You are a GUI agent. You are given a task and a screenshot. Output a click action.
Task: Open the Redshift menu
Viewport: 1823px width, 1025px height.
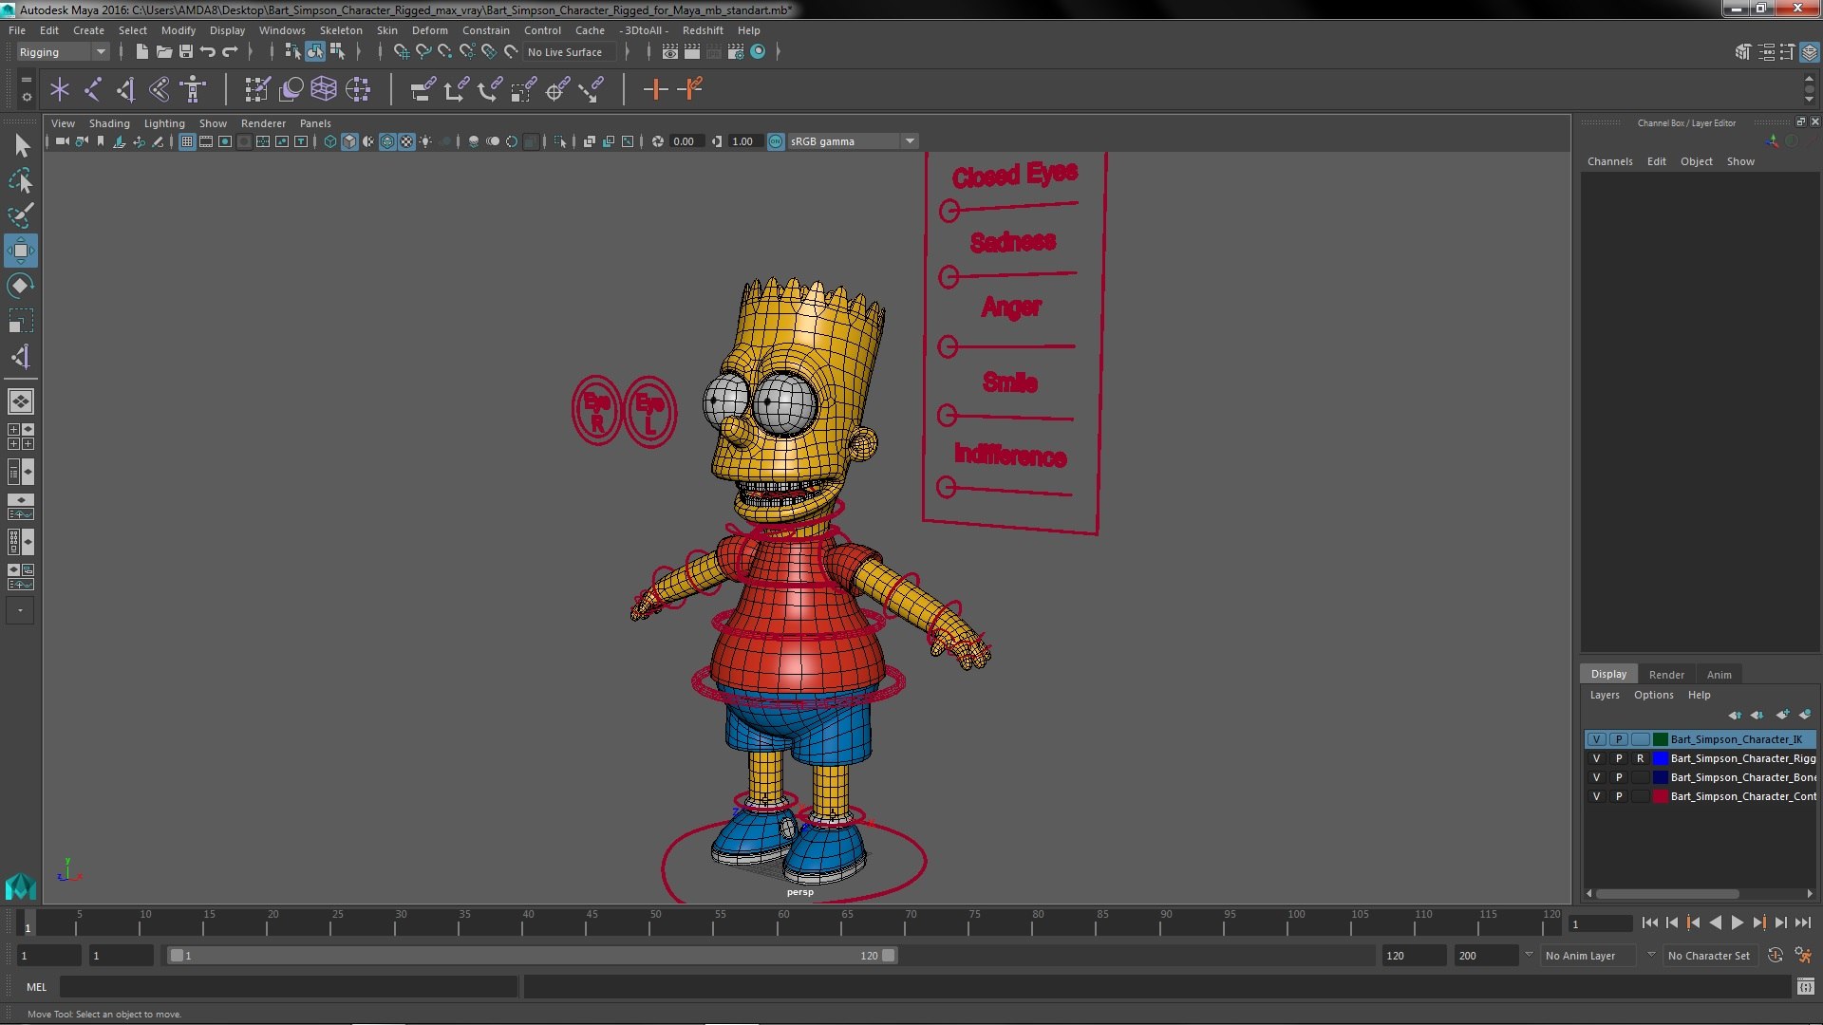click(x=703, y=30)
